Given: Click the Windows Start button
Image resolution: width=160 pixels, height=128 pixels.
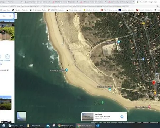Looking at the screenshot, I should [4, 126].
